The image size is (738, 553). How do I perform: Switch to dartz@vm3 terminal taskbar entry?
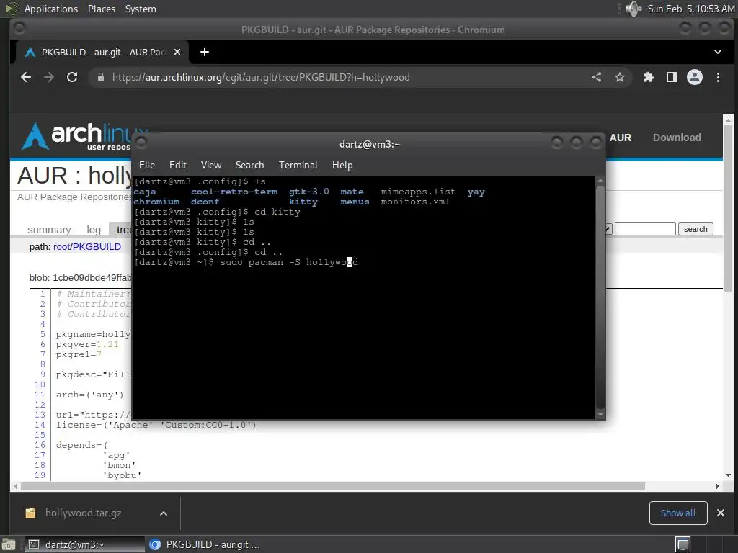click(84, 544)
